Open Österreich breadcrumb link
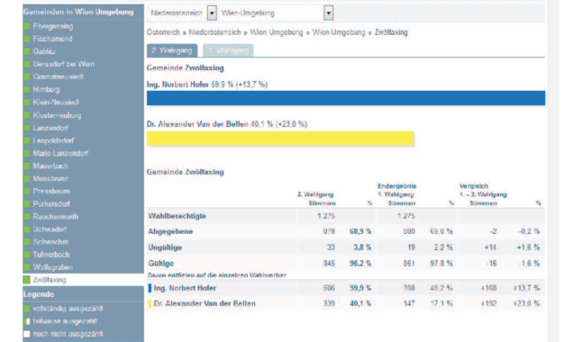582x342 pixels. pyautogui.click(x=163, y=32)
